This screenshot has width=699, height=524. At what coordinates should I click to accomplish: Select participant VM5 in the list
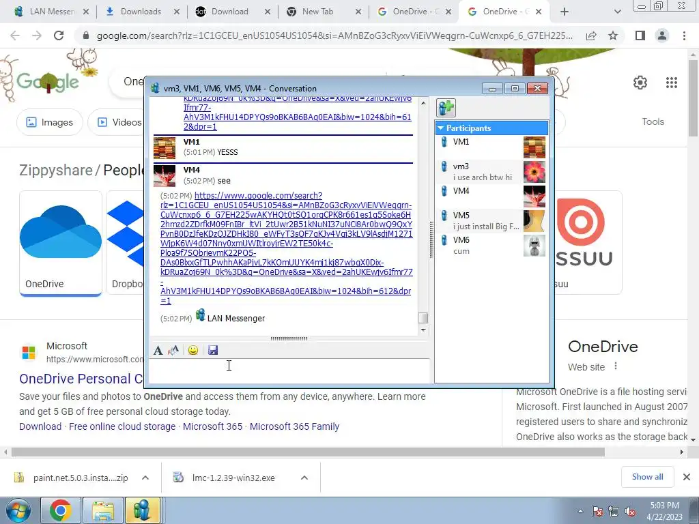pyautogui.click(x=491, y=221)
